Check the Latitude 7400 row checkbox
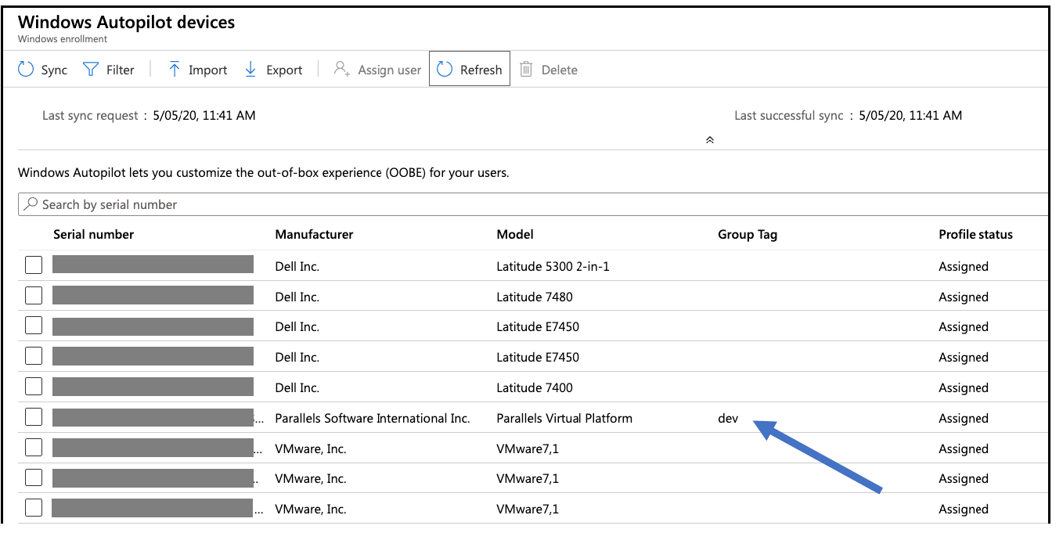Viewport: 1063px width, 533px height. coord(34,387)
